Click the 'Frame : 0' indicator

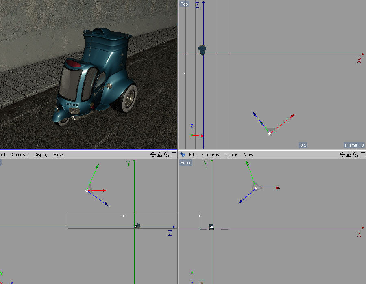coord(353,145)
